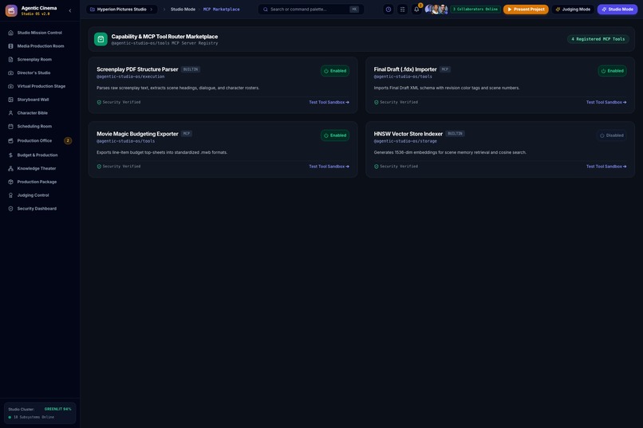This screenshot has height=428, width=643.
Task: Click Security Verified text on Movie Magic Exporter
Action: (x=121, y=167)
